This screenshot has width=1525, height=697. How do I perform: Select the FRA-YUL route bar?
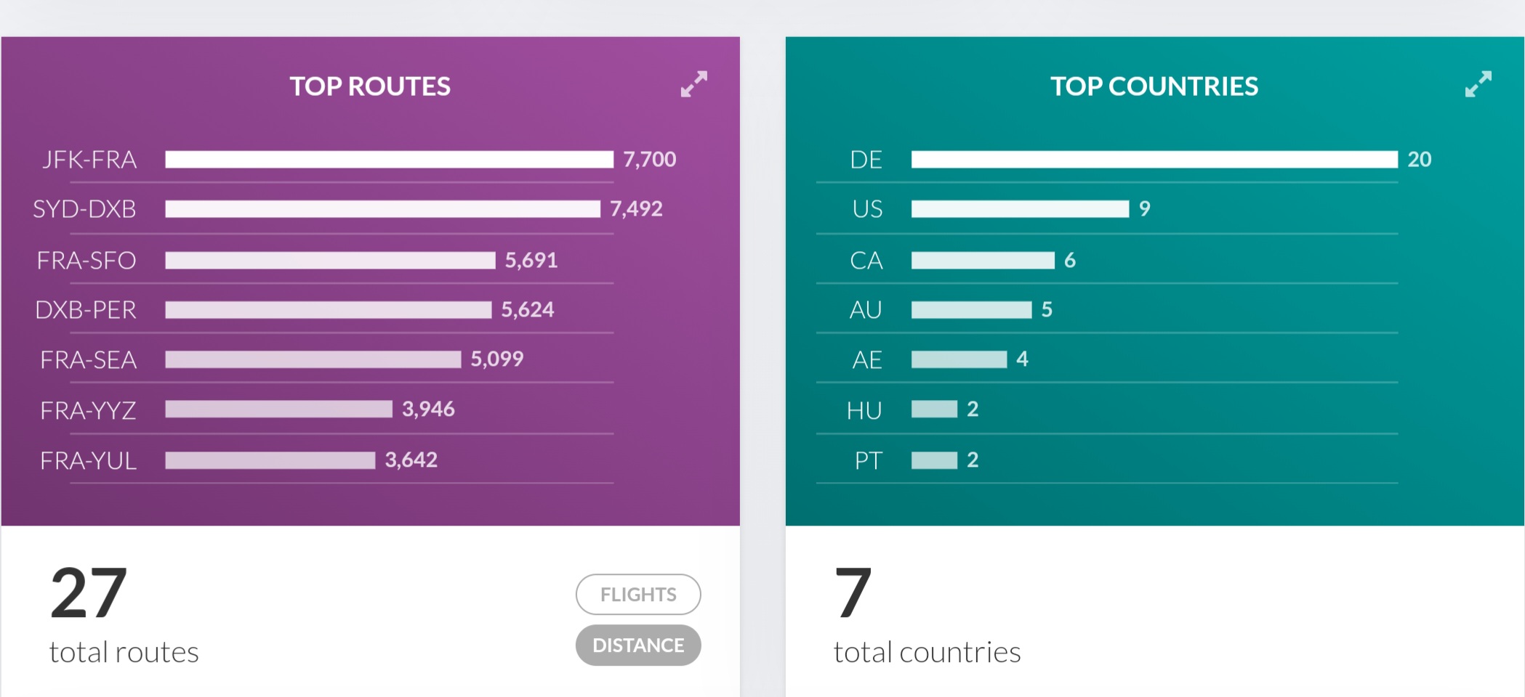coord(270,460)
